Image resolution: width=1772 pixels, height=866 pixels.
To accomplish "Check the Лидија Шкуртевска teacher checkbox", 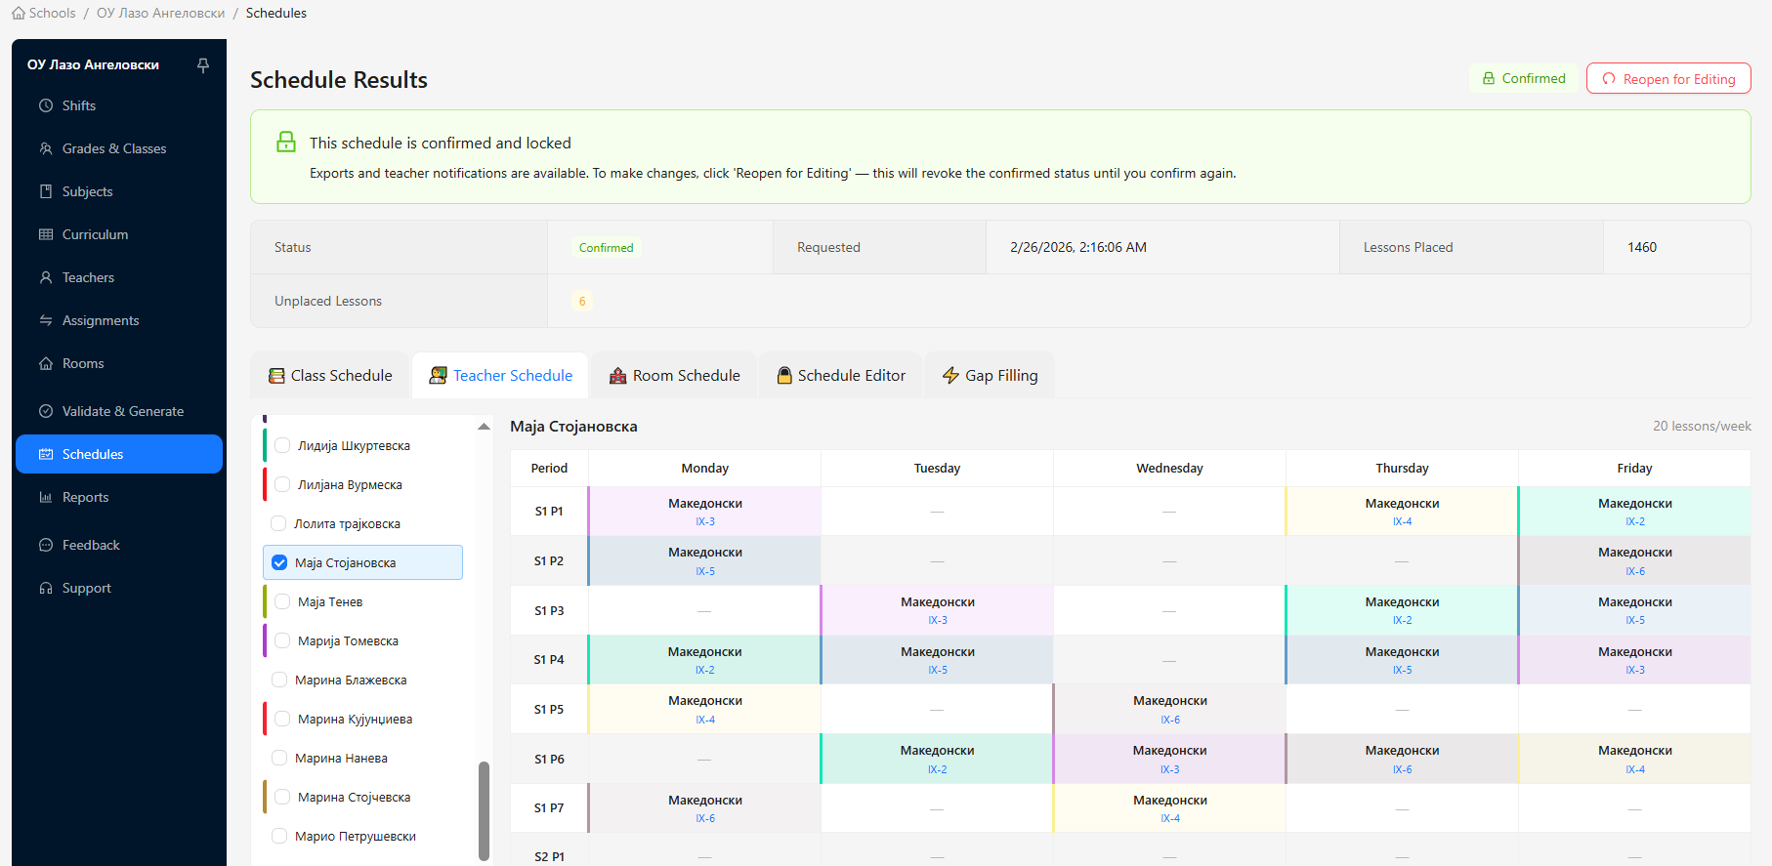I will point(282,445).
